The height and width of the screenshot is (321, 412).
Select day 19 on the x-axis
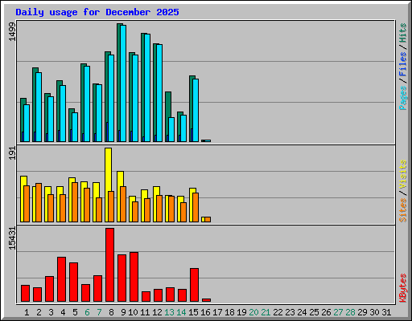(241, 312)
